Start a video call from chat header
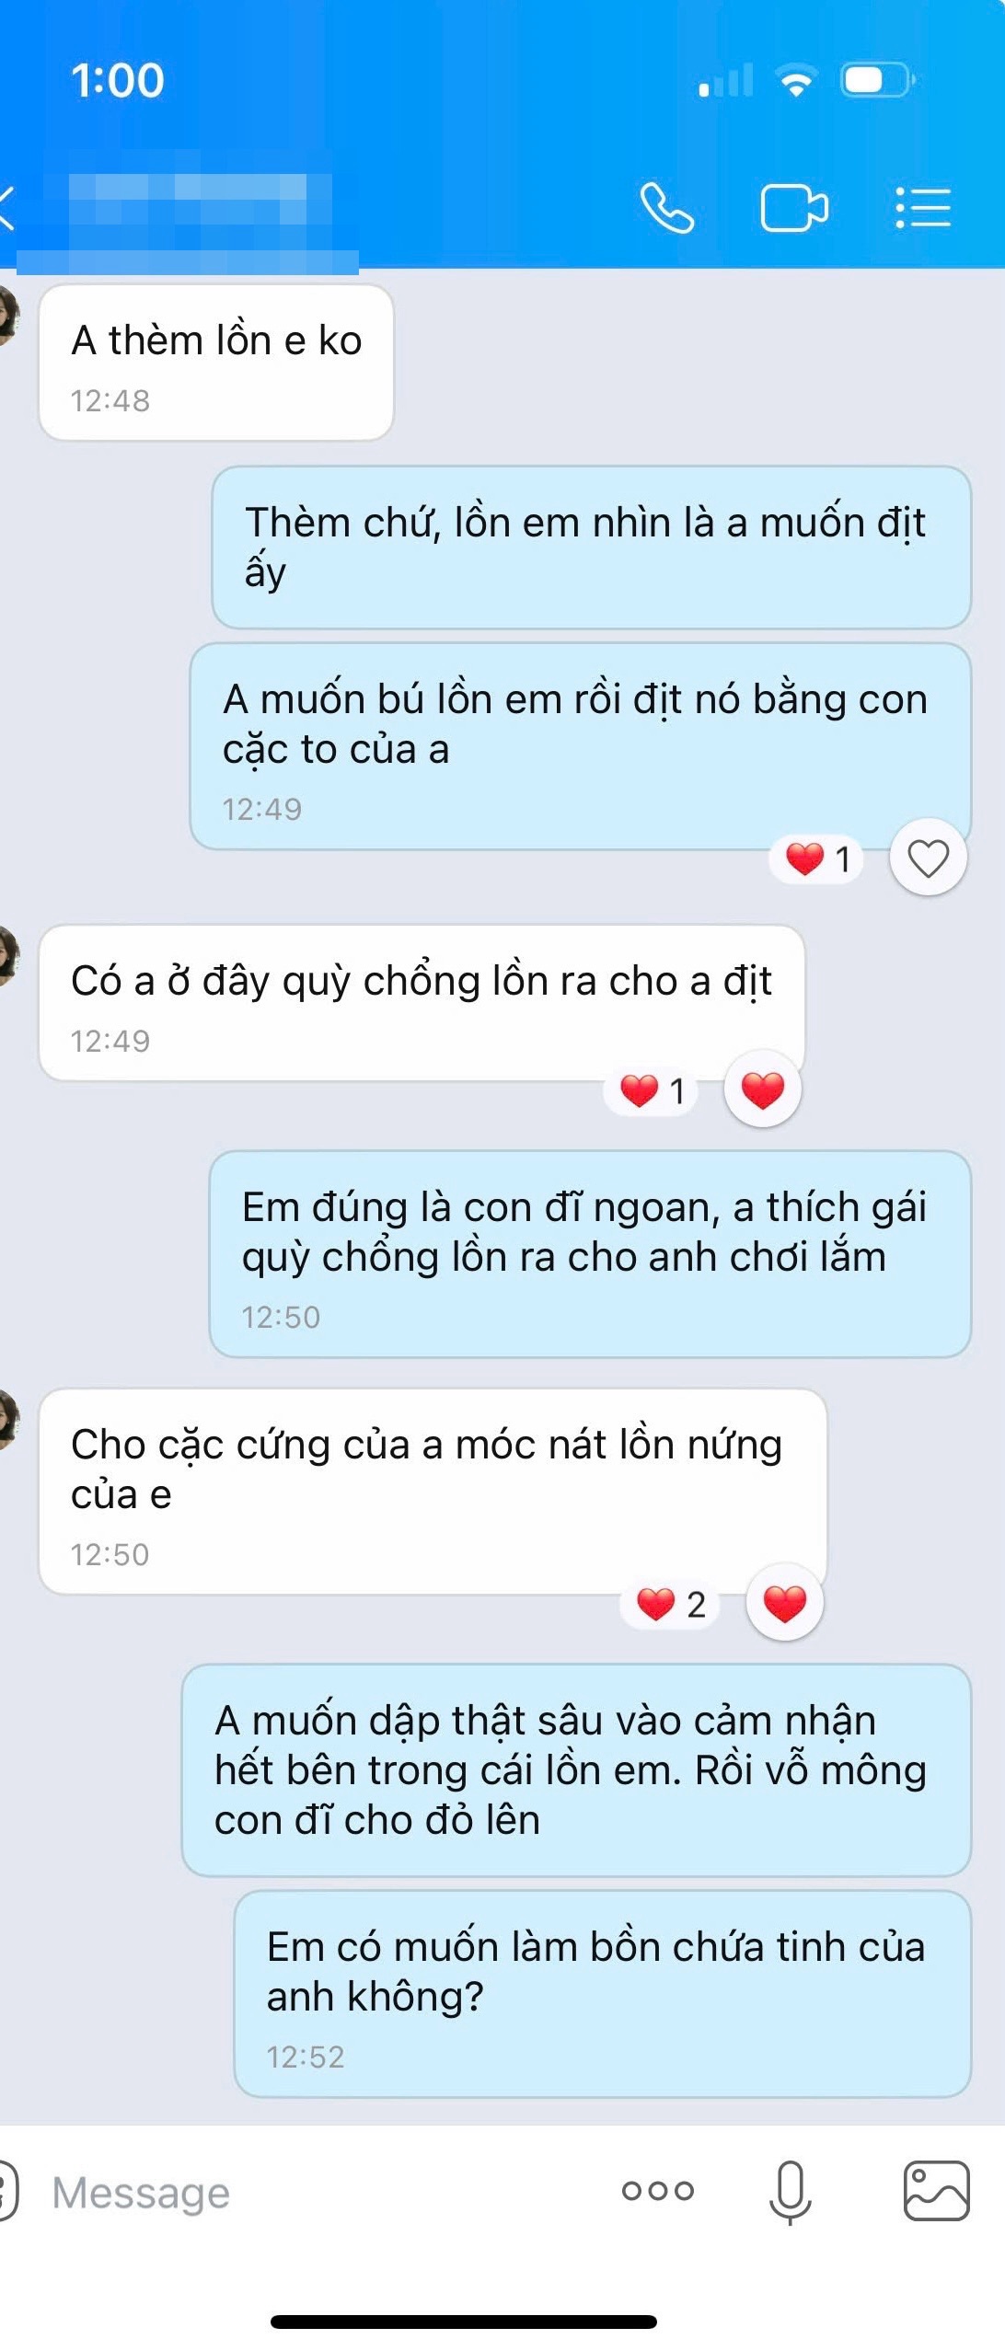This screenshot has height=2351, width=1005. [x=794, y=208]
